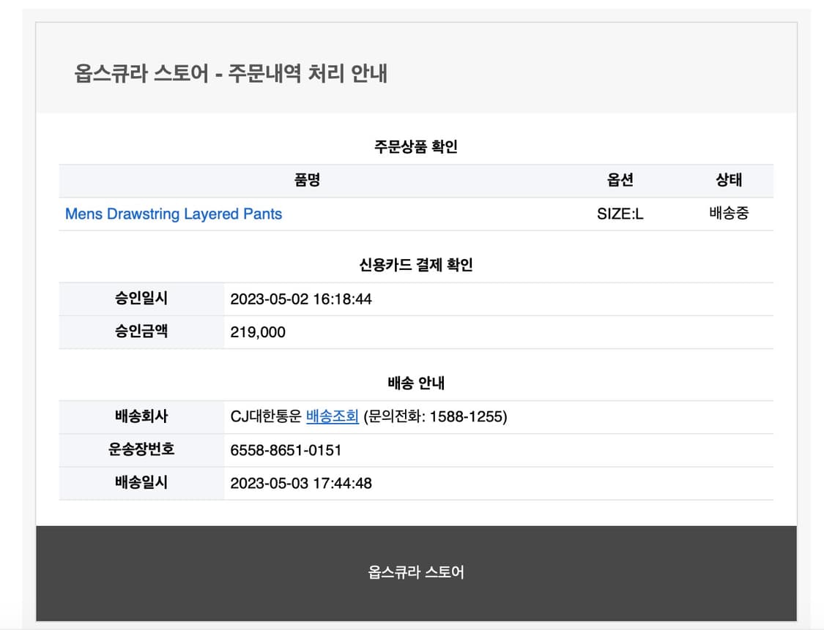Click the 승인일시 row label
Image resolution: width=824 pixels, height=630 pixels.
tap(141, 299)
